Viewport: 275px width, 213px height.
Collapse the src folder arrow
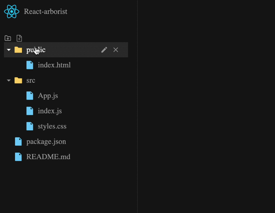(x=9, y=80)
